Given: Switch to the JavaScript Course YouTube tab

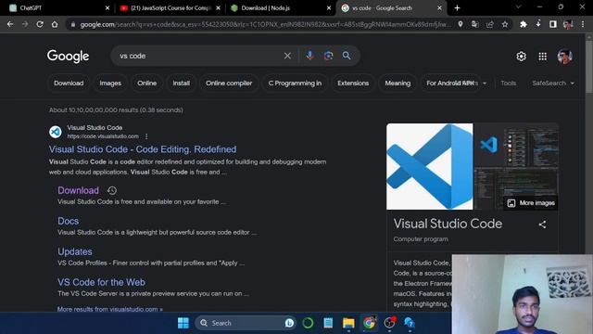Looking at the screenshot, I should pos(170,8).
